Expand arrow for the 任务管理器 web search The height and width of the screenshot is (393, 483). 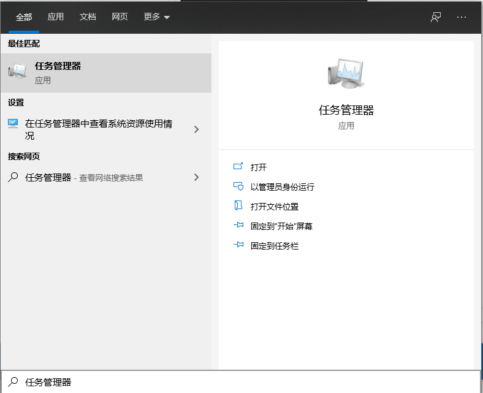point(196,177)
